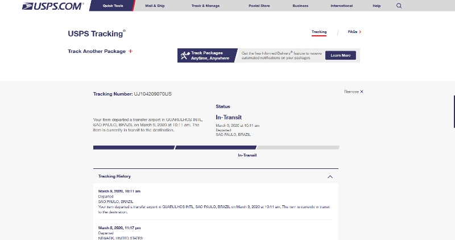Screen dimensions: 455x240
Task: Click the red arrow next to FAQs
Action: coord(361,32)
